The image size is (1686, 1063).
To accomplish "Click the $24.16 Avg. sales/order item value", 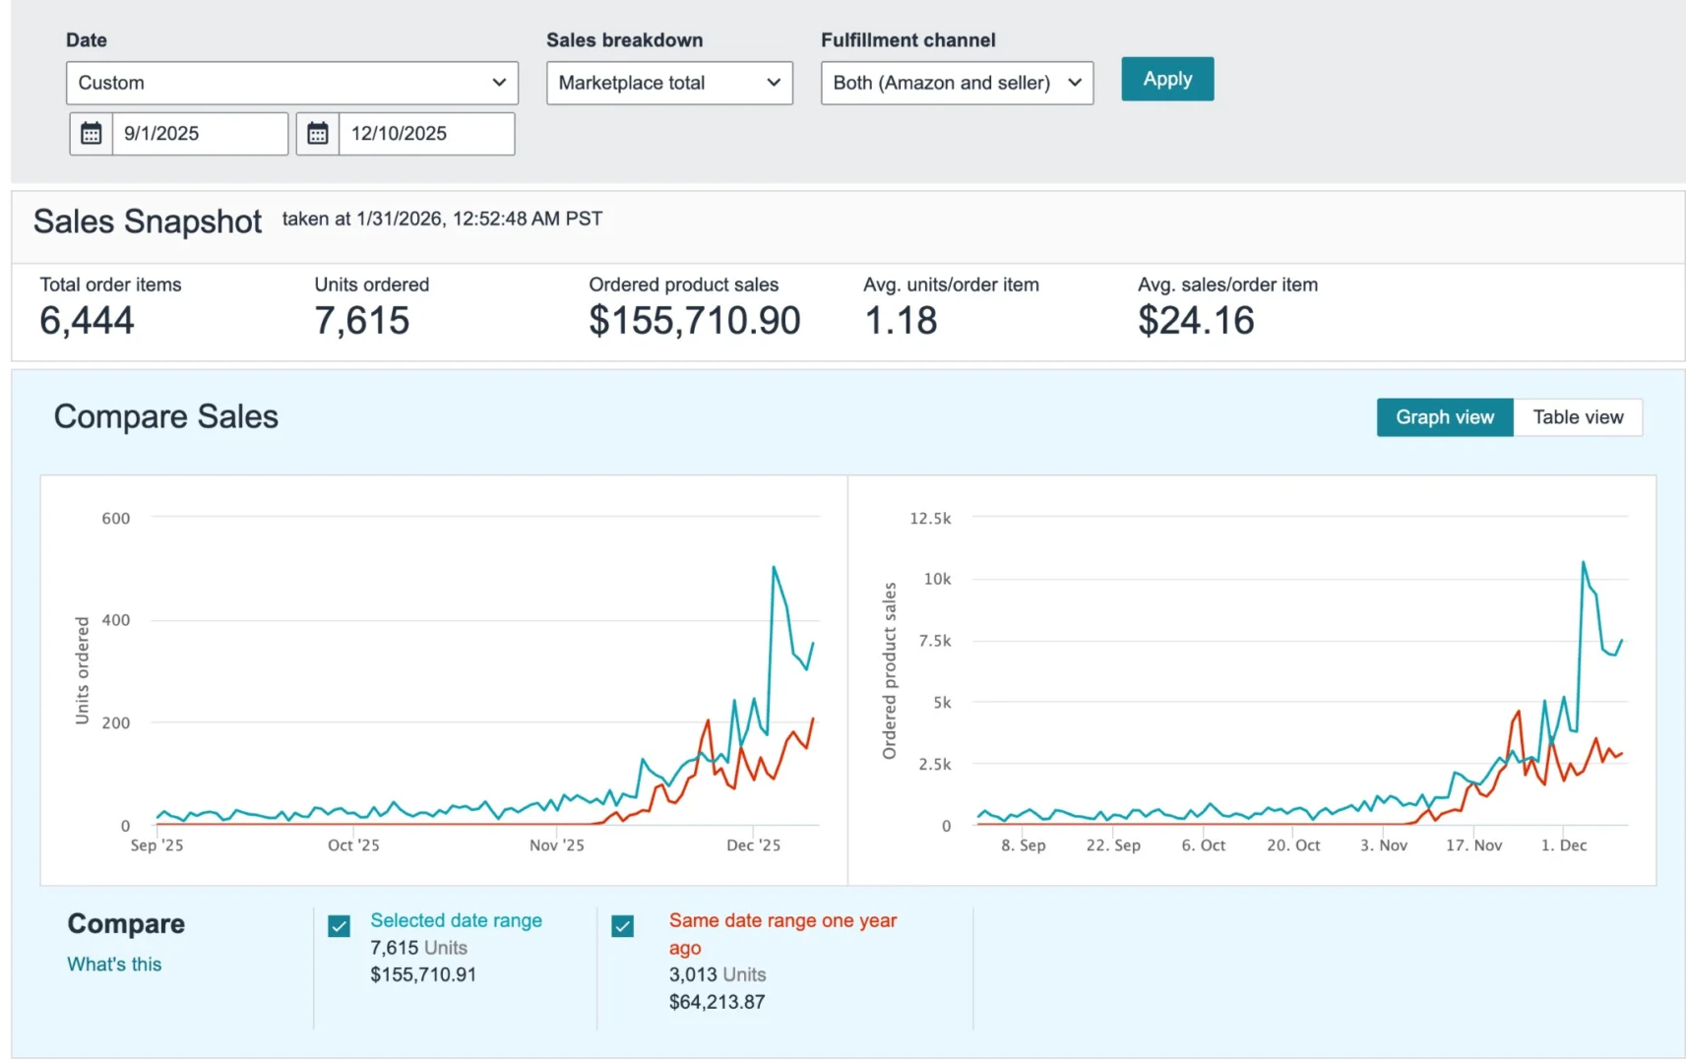I will tap(1196, 321).
